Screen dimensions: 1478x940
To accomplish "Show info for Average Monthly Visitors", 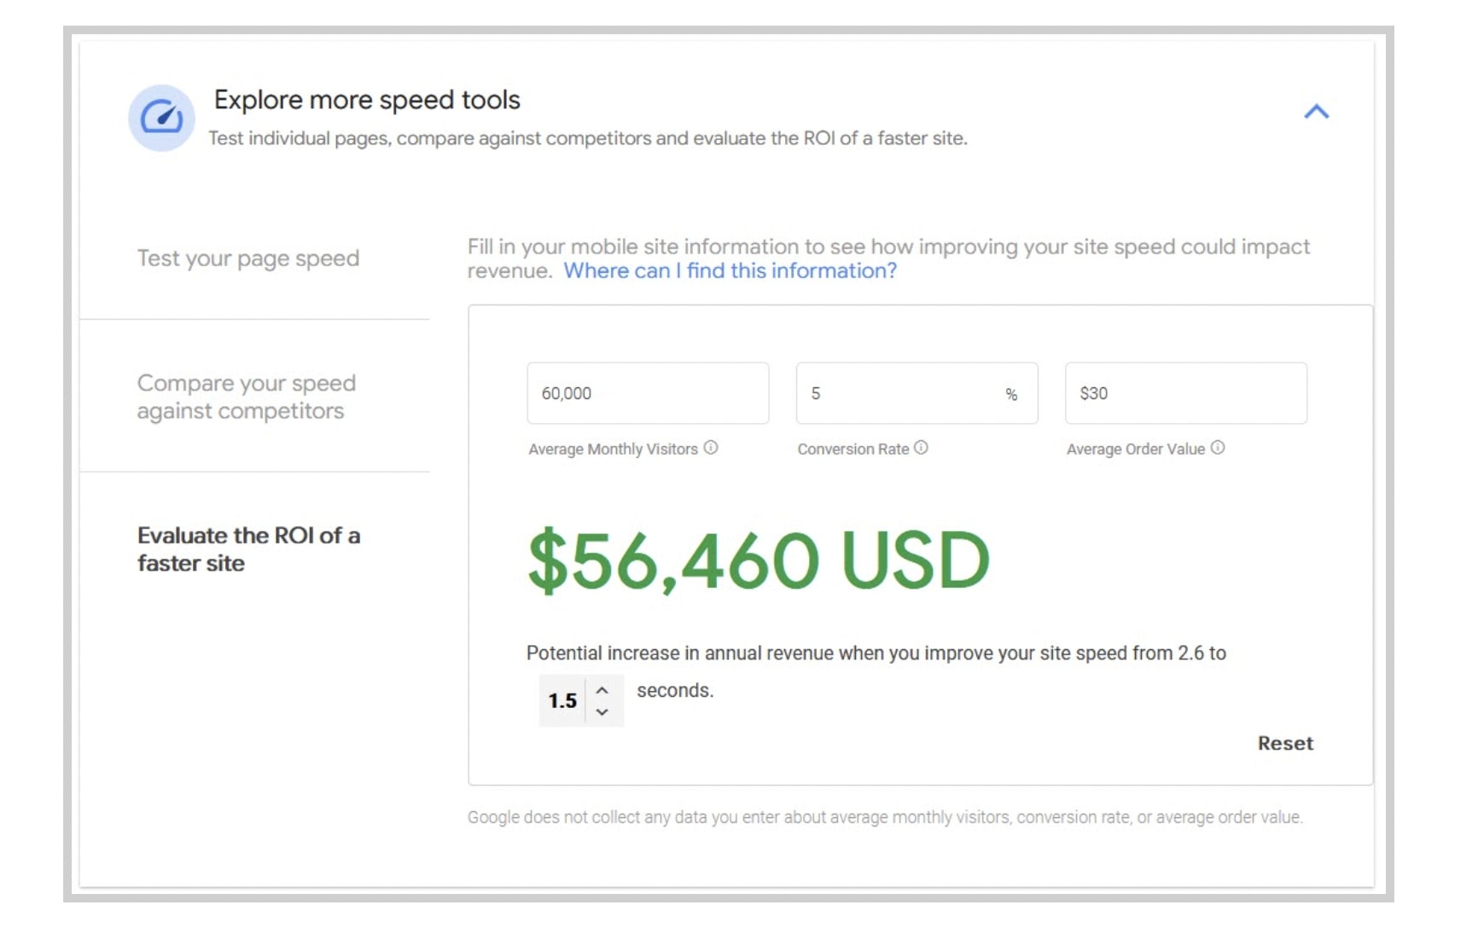I will [711, 448].
